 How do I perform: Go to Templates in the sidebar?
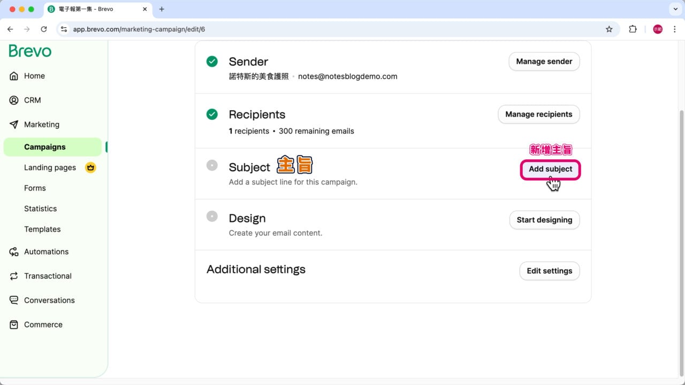point(42,229)
